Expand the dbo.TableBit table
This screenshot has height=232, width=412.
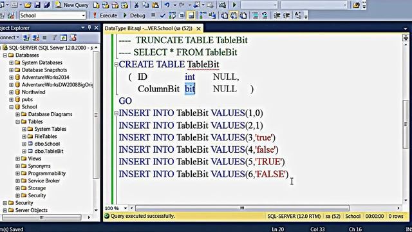(x=24, y=151)
